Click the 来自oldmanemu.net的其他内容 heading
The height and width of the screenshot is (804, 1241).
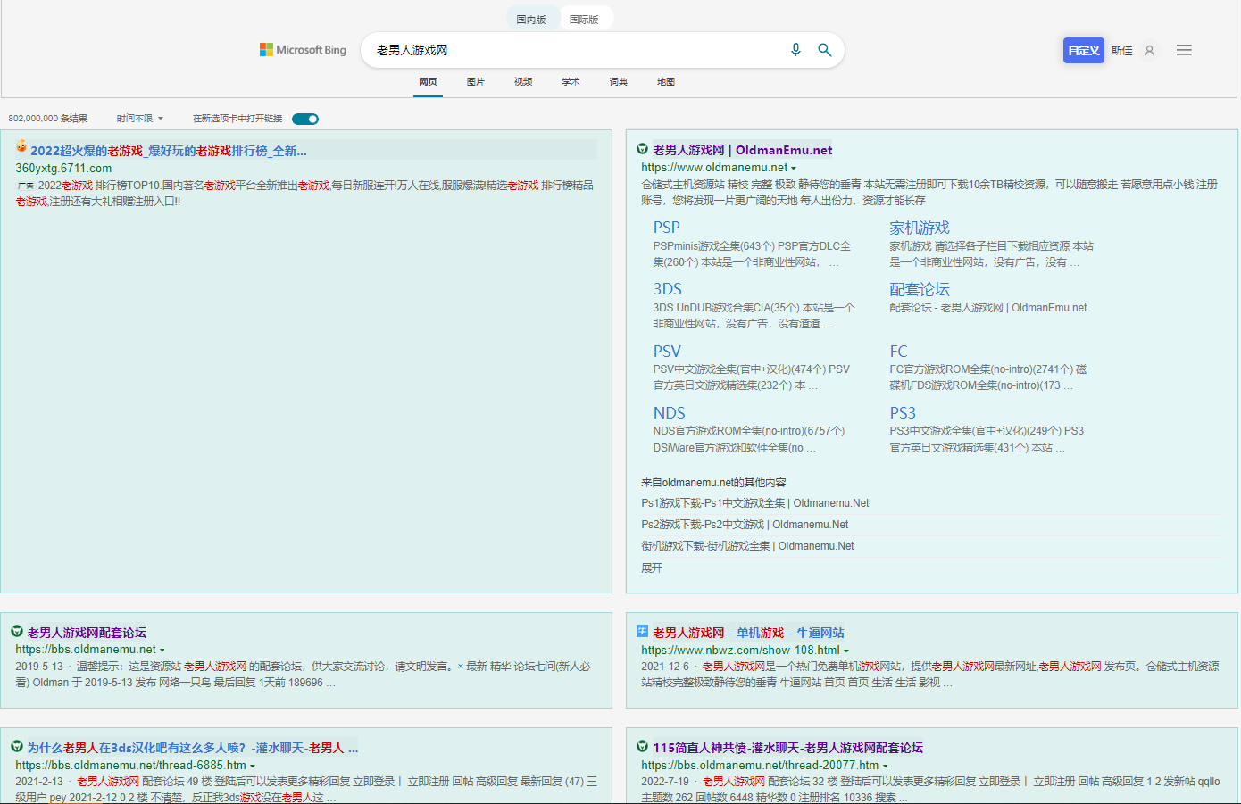pyautogui.click(x=713, y=482)
